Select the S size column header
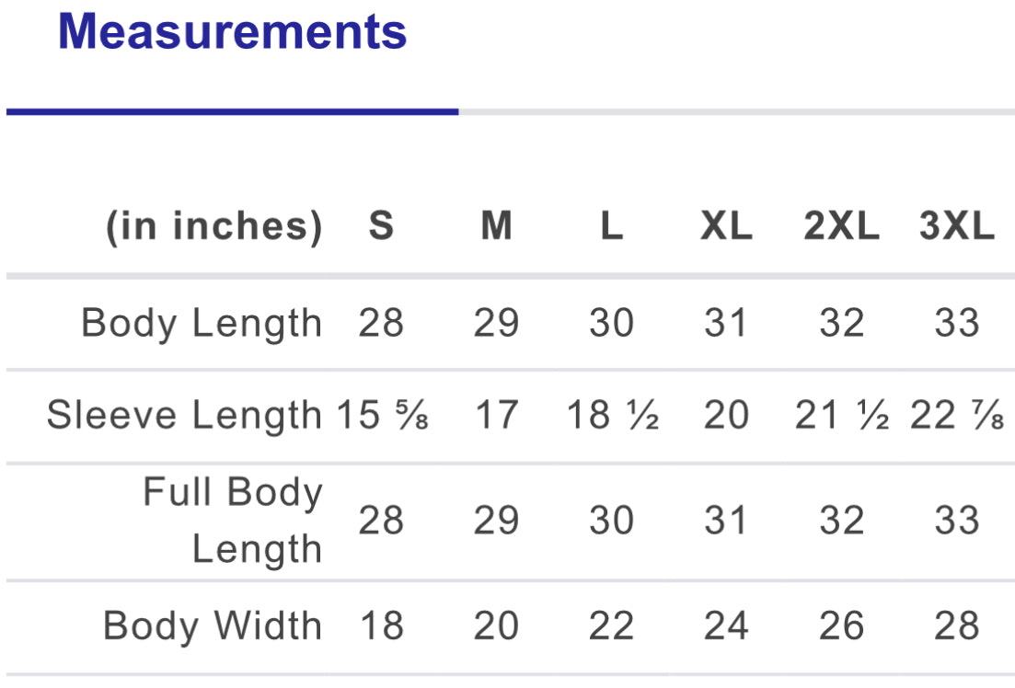Image resolution: width=1015 pixels, height=688 pixels. pyautogui.click(x=381, y=226)
